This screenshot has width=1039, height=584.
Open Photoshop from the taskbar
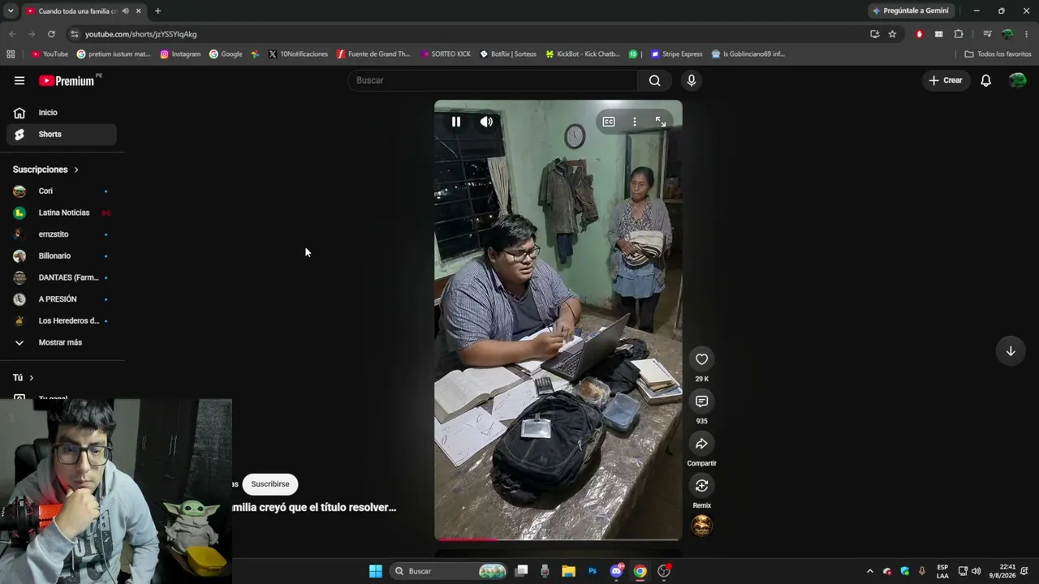pyautogui.click(x=593, y=571)
